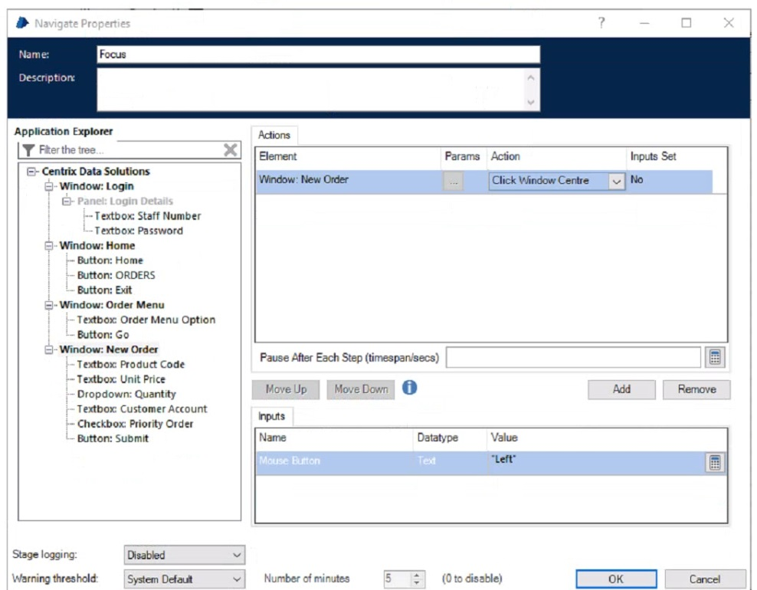Click into the Name text field
This screenshot has height=590, width=757.
point(317,54)
